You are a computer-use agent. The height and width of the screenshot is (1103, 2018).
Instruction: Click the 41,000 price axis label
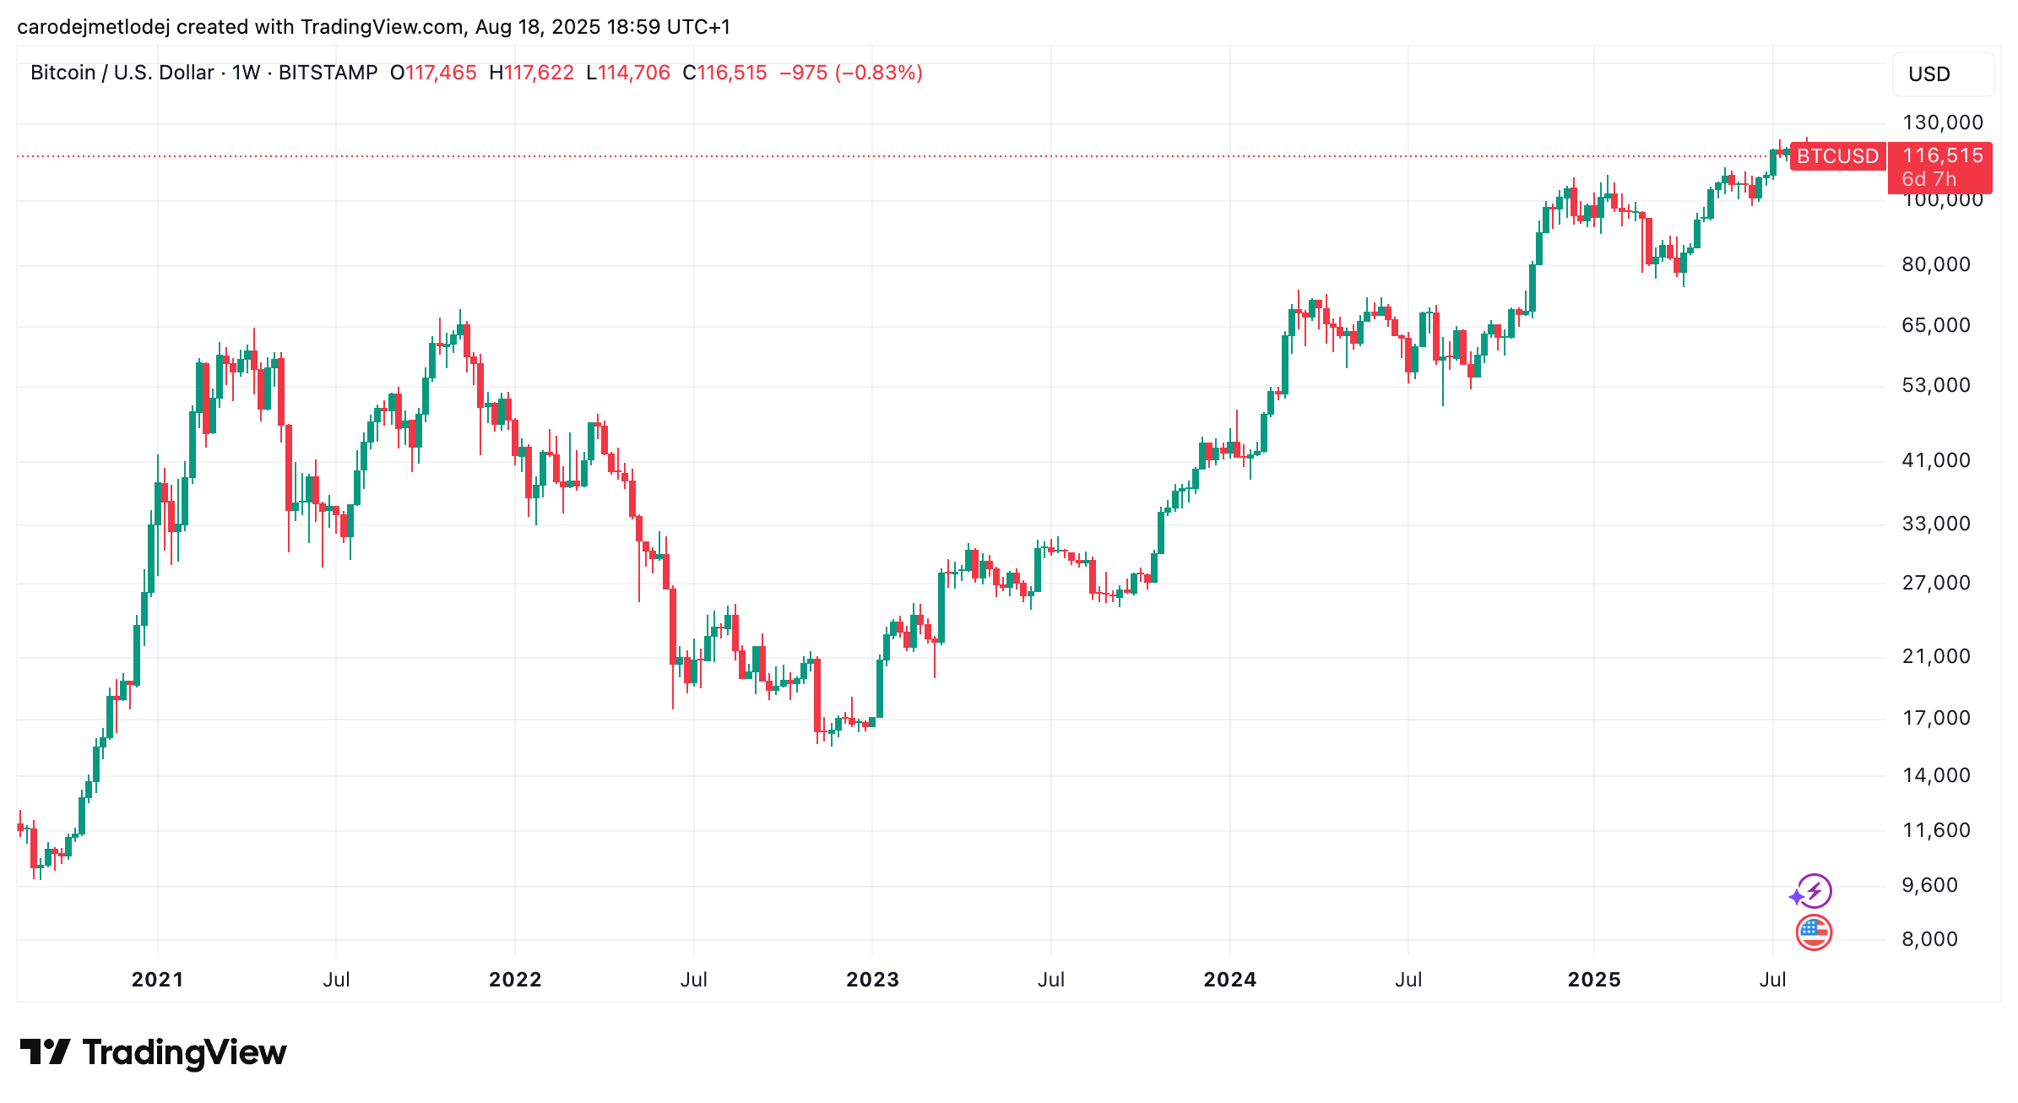[1936, 460]
